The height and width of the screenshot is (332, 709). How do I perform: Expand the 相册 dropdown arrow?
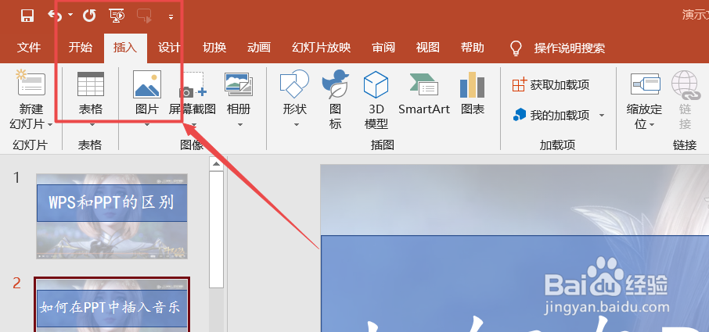click(240, 125)
